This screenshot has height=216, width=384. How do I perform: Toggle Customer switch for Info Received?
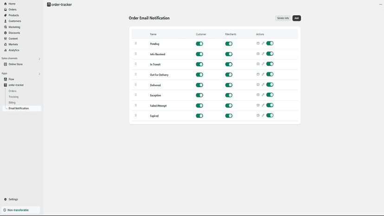tap(199, 54)
